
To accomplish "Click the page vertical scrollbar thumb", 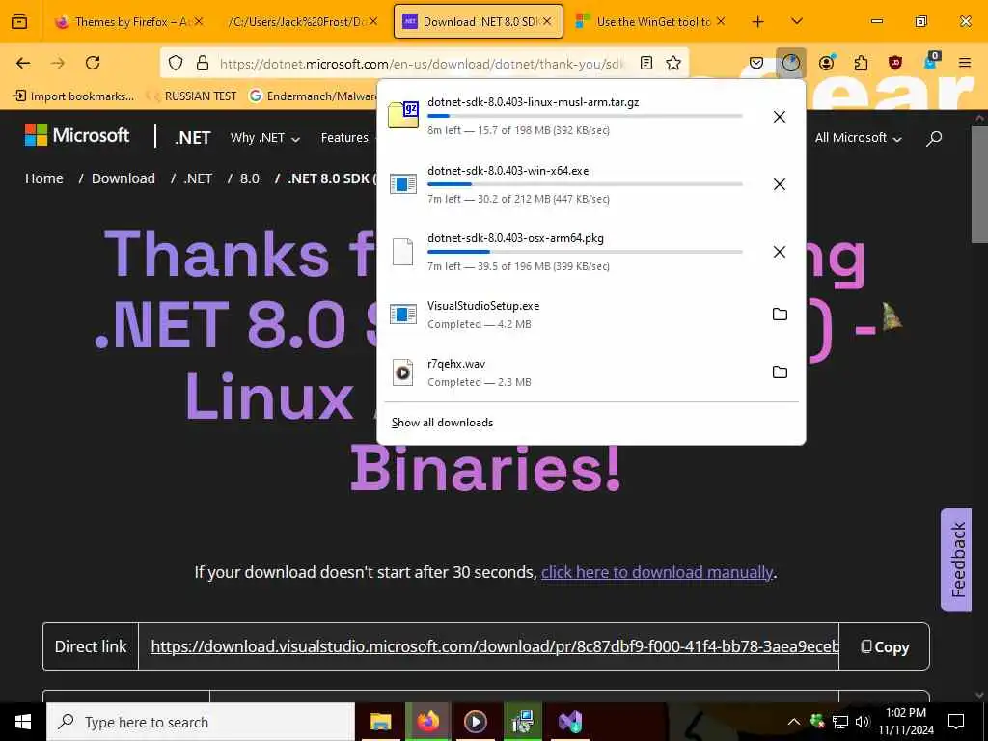I will [x=980, y=183].
